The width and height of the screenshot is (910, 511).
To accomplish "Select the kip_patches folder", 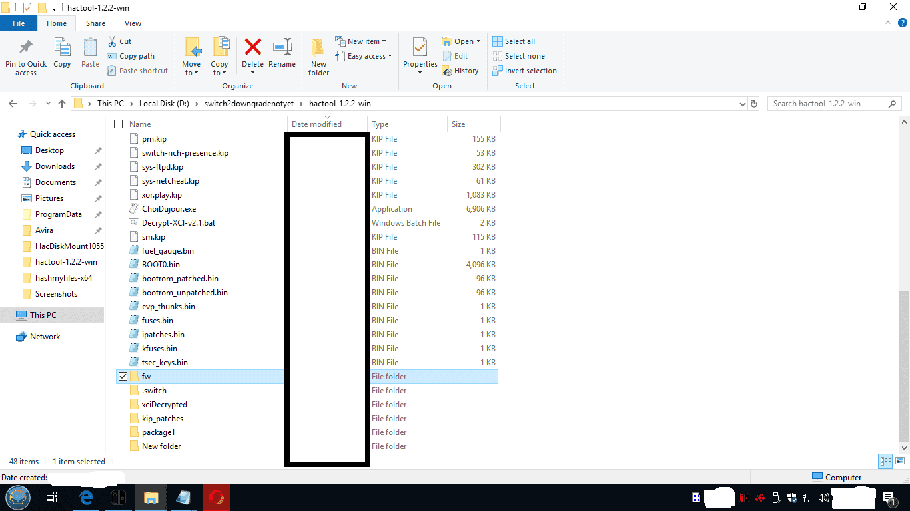I will tap(162, 419).
